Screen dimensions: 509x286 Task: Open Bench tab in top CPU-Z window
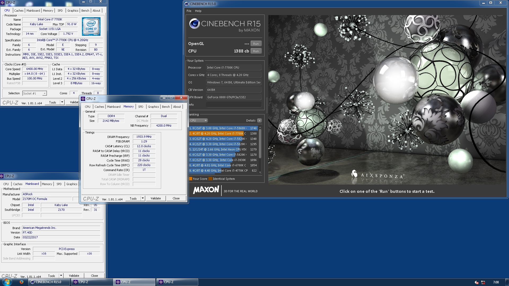click(85, 11)
